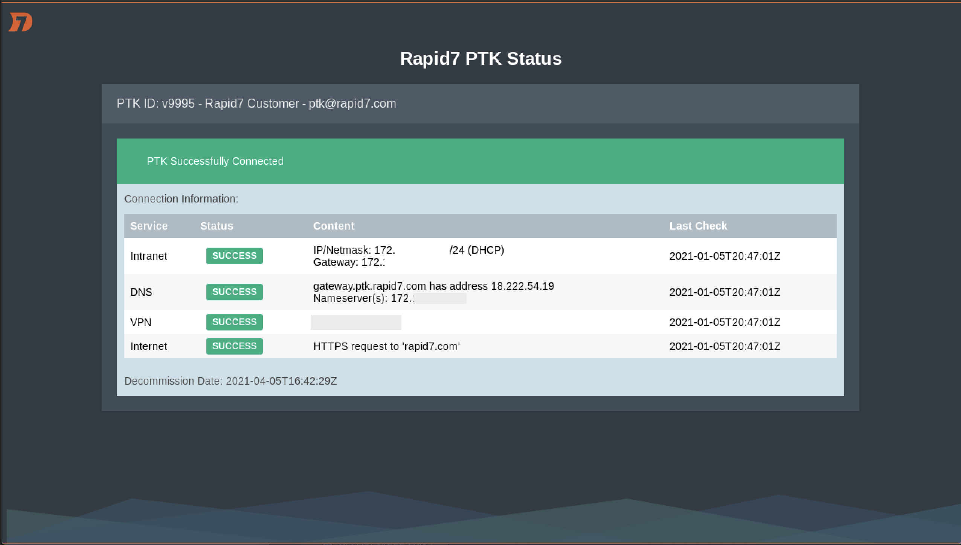Viewport: 961px width, 545px height.
Task: Click the DNS SUCCESS status badge
Action: (234, 292)
